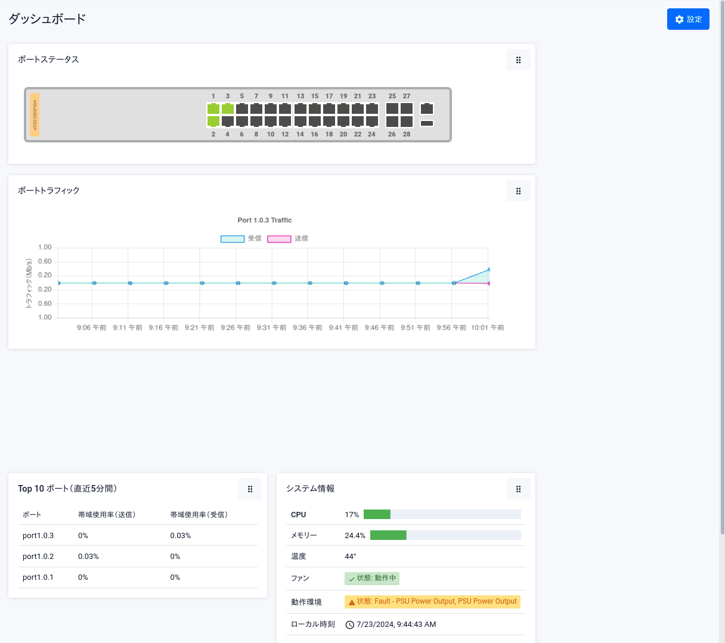
Task: Click the CPU usage progress bar
Action: coord(442,515)
